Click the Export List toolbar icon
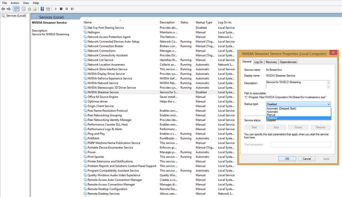 [x=35, y=9]
